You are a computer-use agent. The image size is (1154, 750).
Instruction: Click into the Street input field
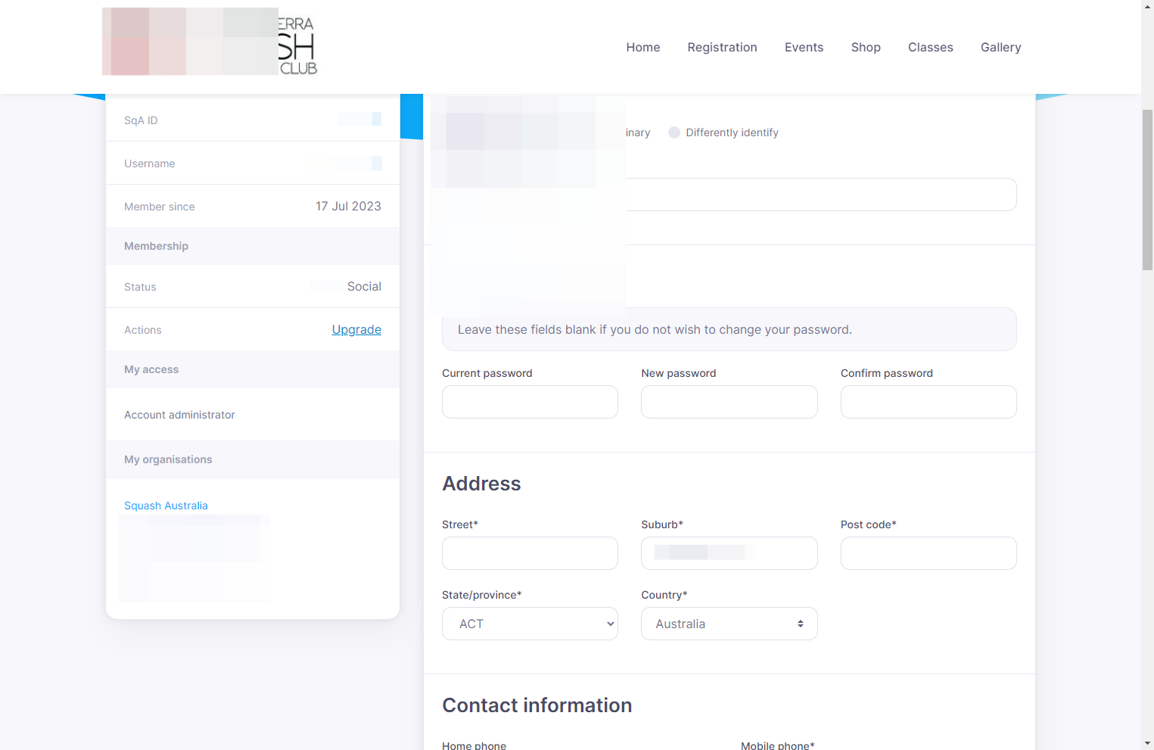coord(530,553)
